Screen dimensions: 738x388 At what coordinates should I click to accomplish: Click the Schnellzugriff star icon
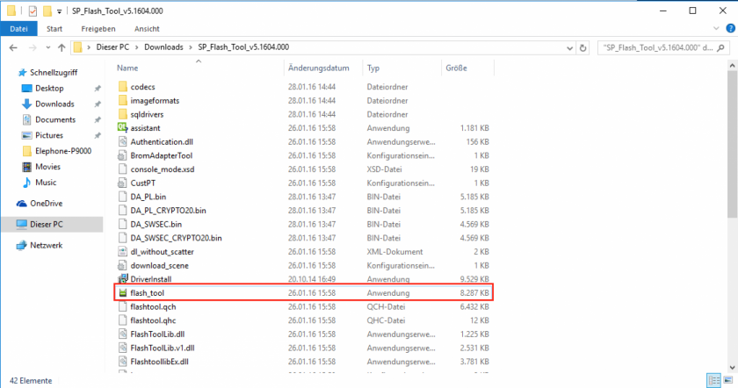pyautogui.click(x=22, y=73)
